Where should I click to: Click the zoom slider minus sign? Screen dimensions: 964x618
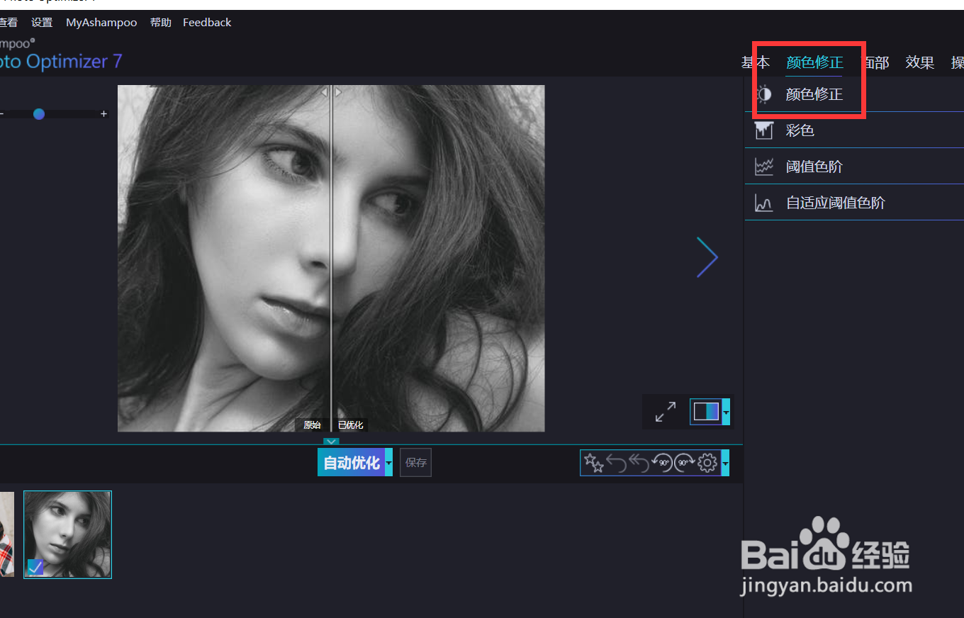pyautogui.click(x=2, y=113)
